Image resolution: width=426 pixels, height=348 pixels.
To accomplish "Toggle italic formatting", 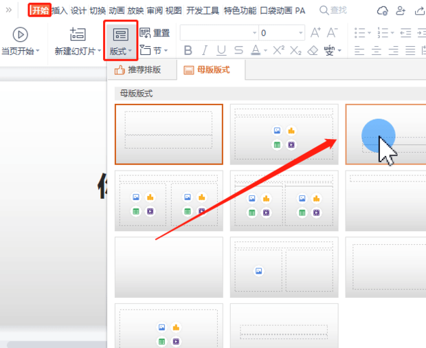I will click(x=205, y=50).
